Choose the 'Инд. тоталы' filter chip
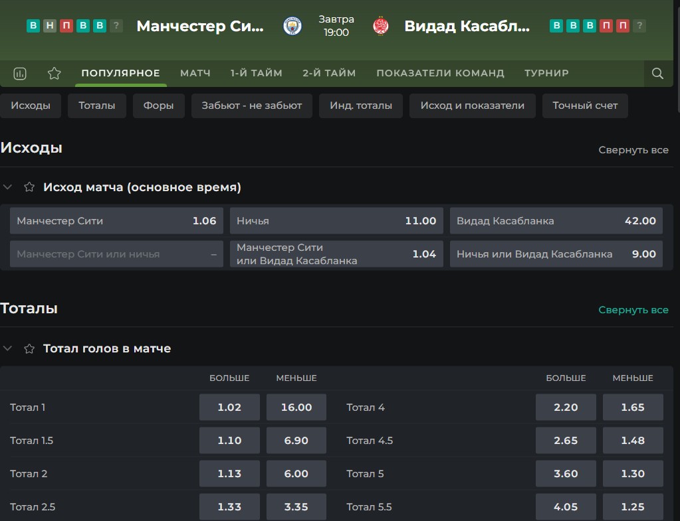 [361, 106]
